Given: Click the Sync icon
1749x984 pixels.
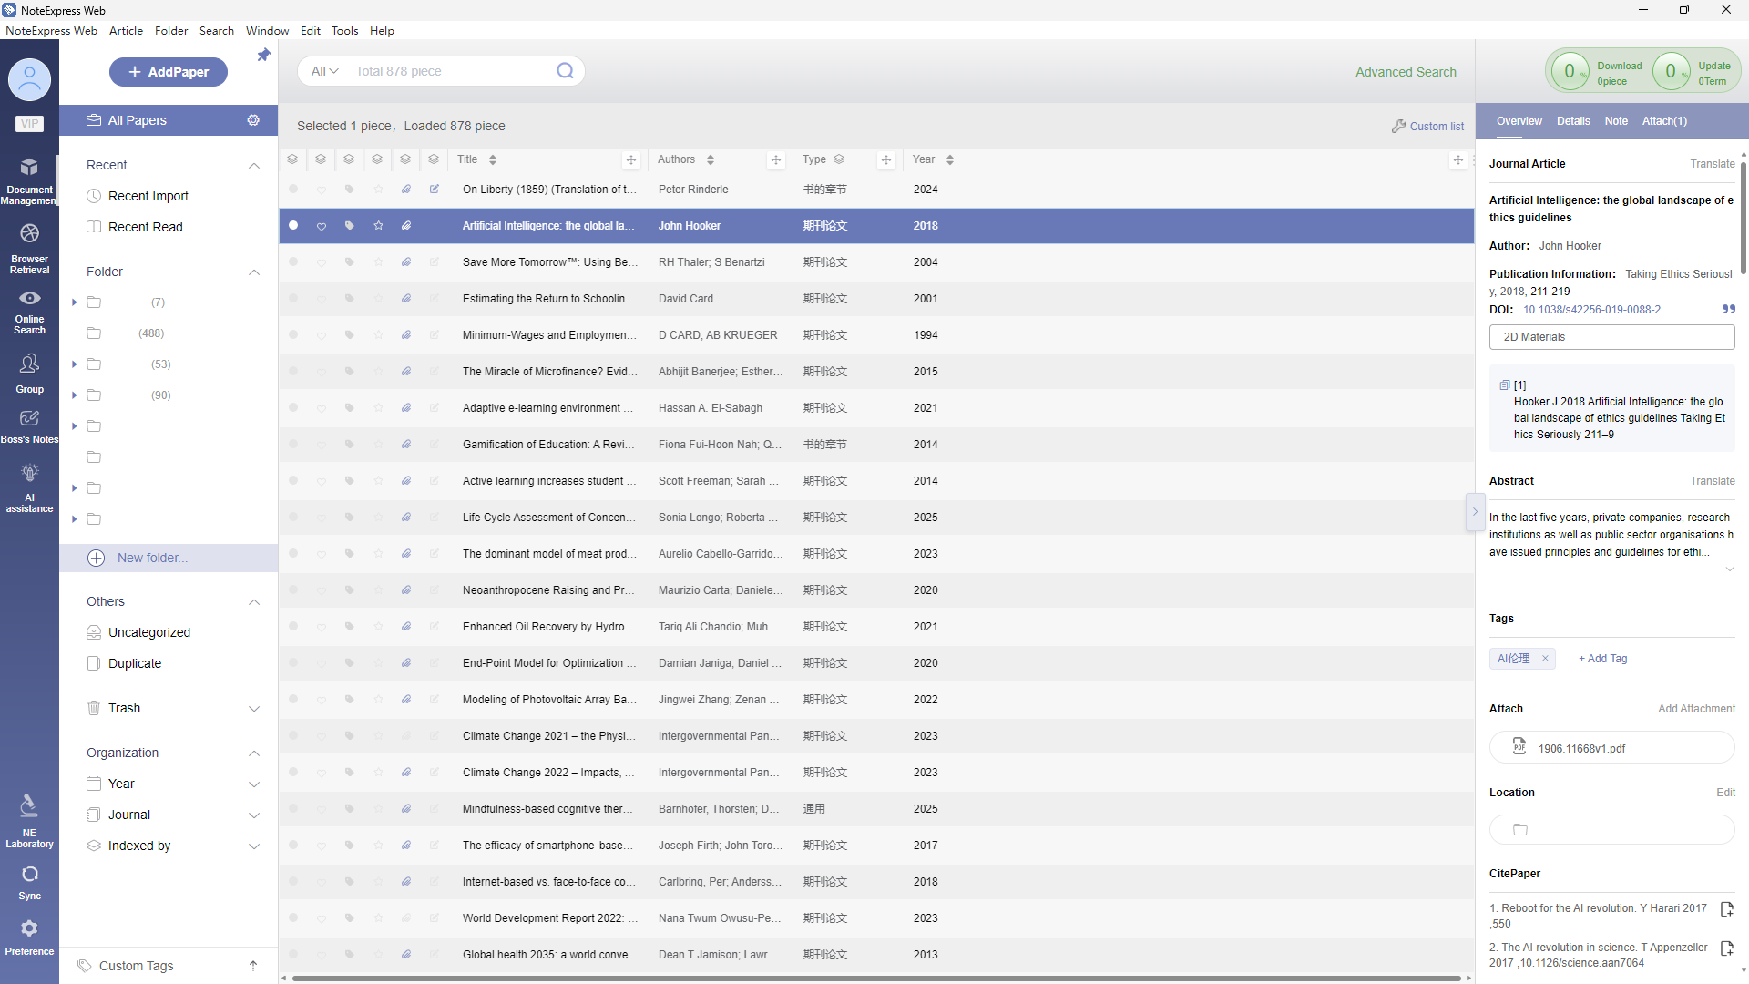Looking at the screenshot, I should (29, 880).
